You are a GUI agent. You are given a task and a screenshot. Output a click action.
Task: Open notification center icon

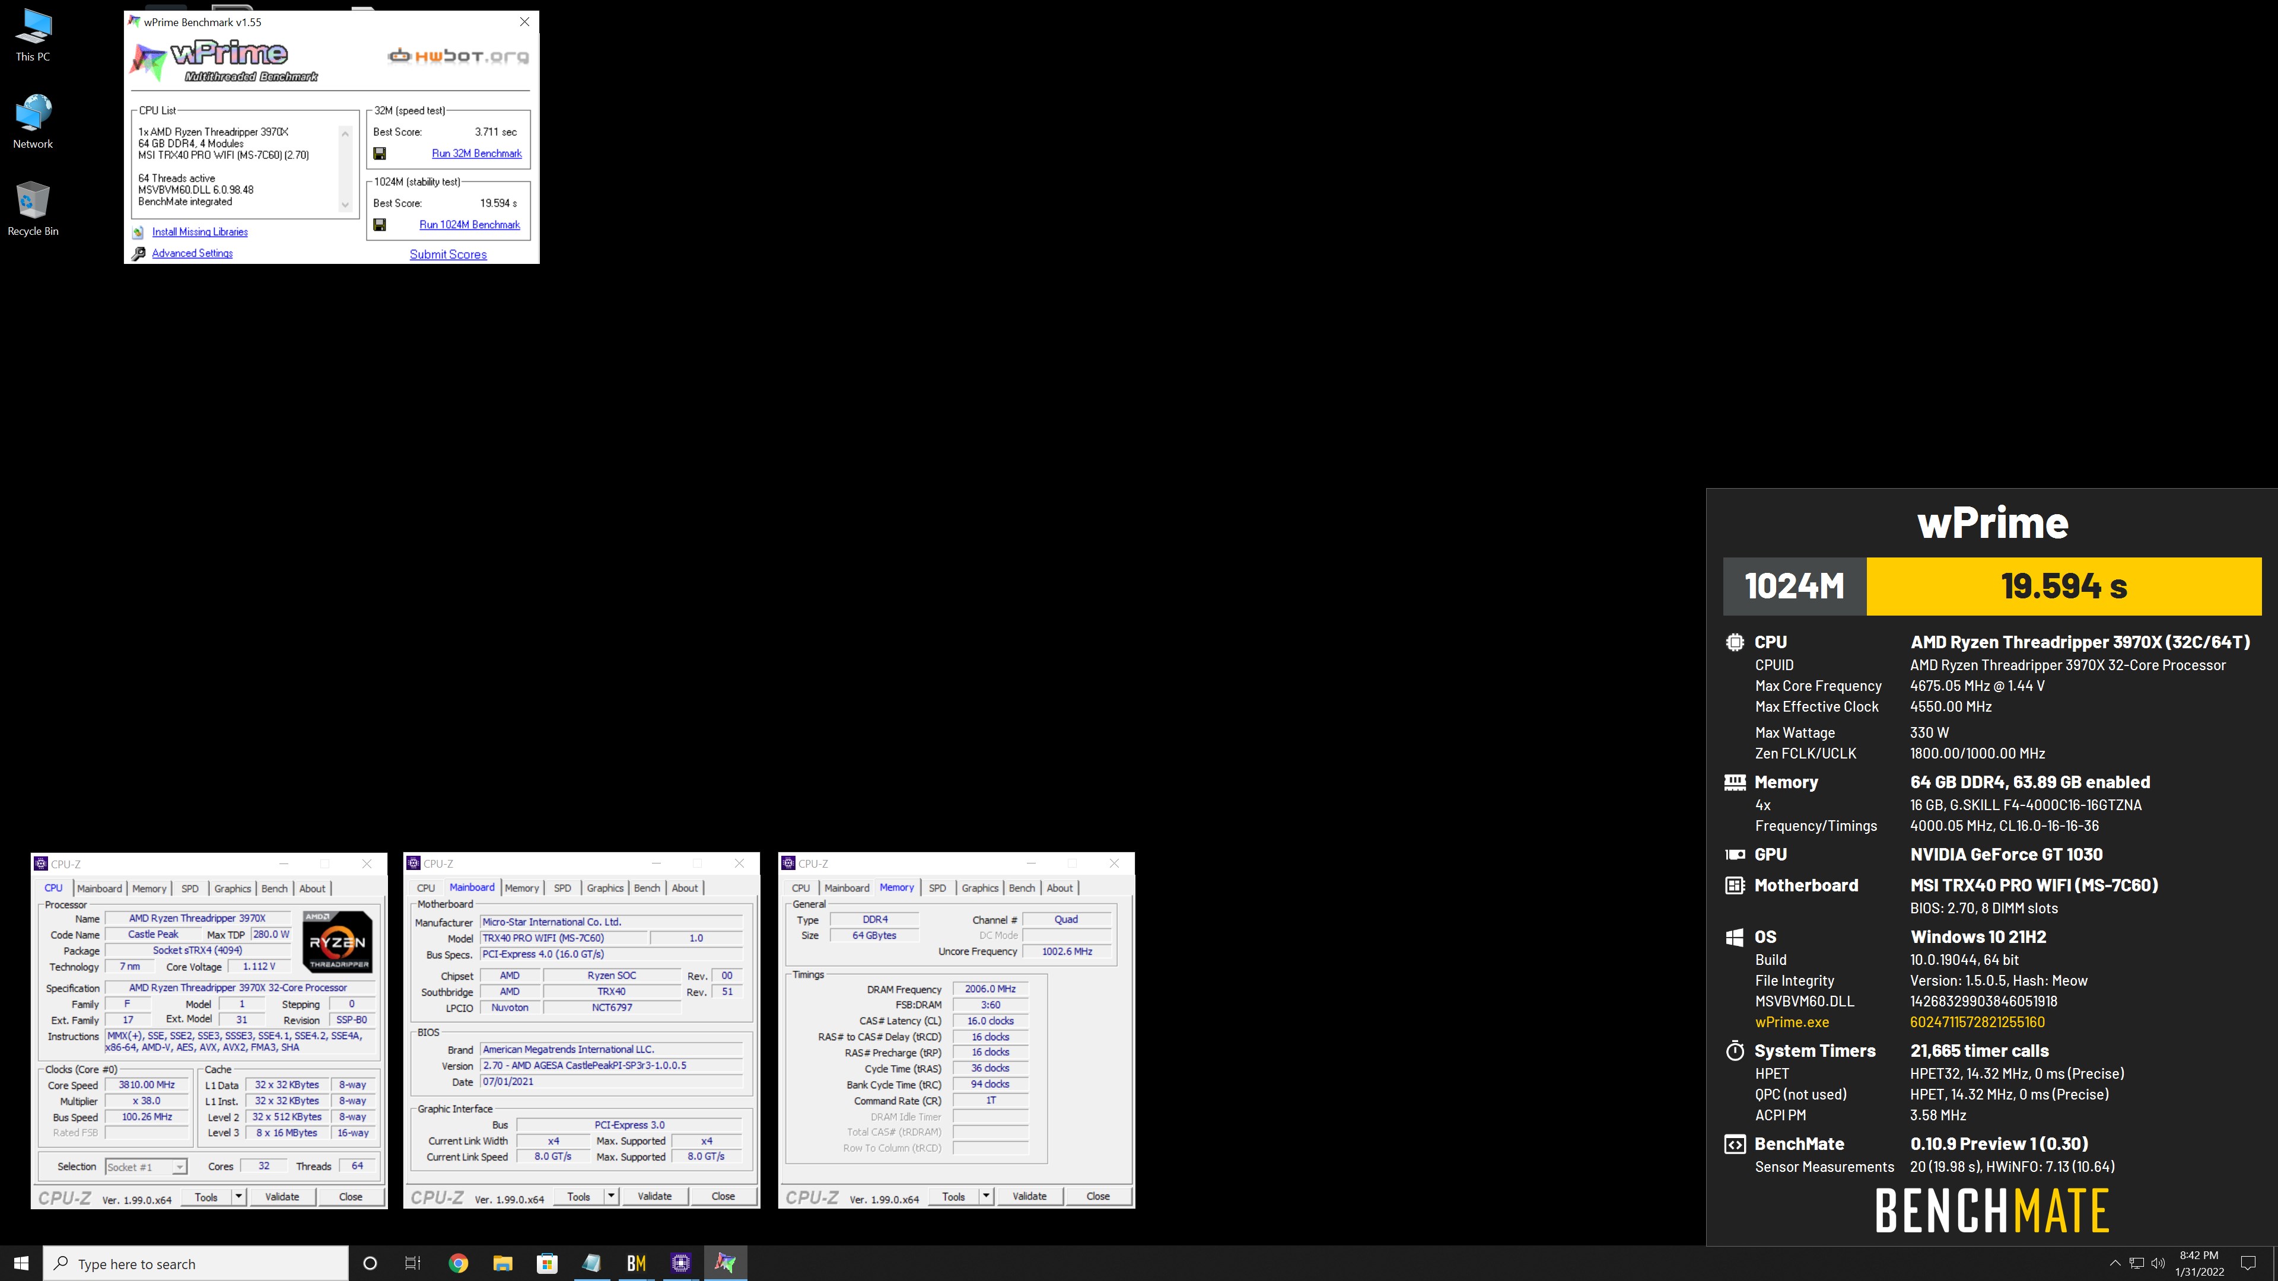2248,1263
